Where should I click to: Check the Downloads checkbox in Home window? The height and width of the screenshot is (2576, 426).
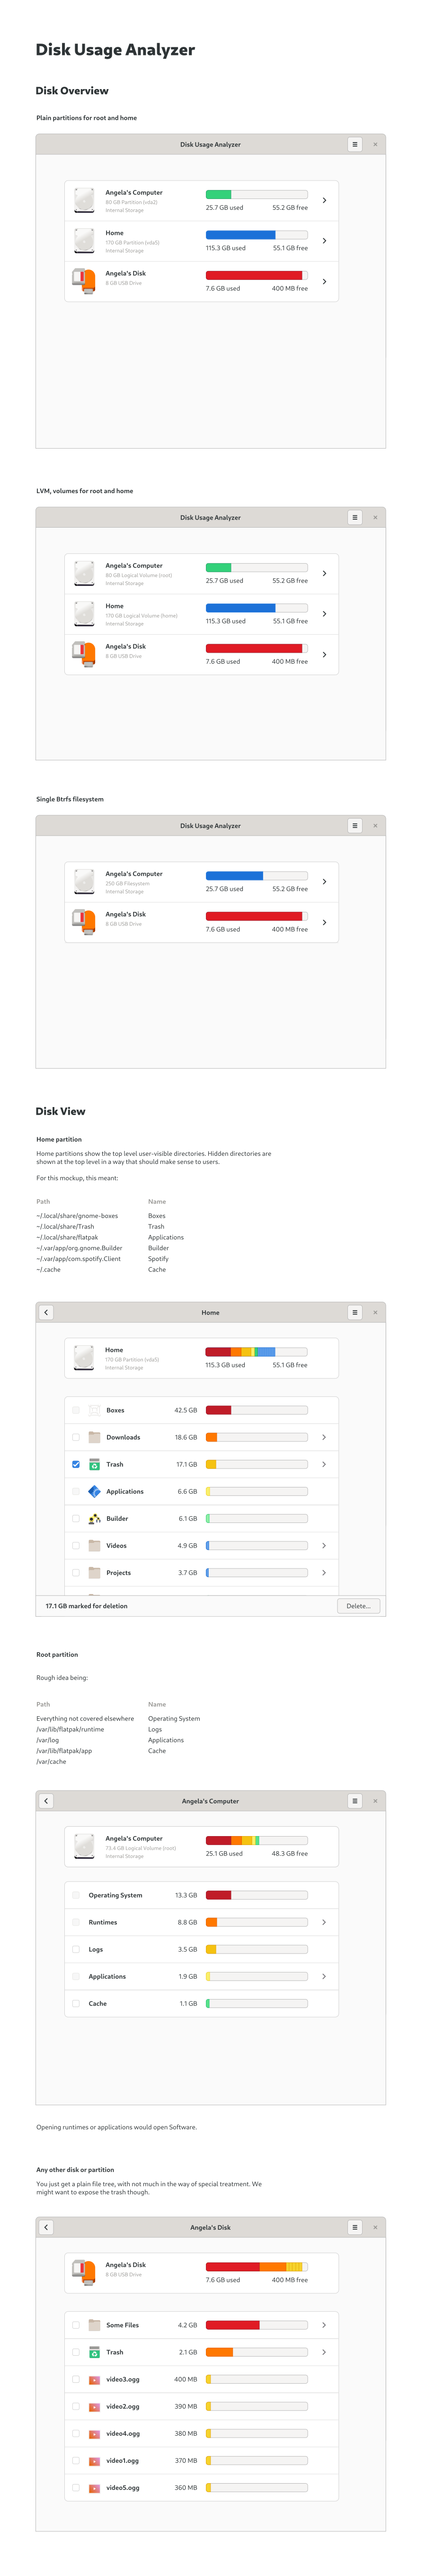(x=76, y=1437)
